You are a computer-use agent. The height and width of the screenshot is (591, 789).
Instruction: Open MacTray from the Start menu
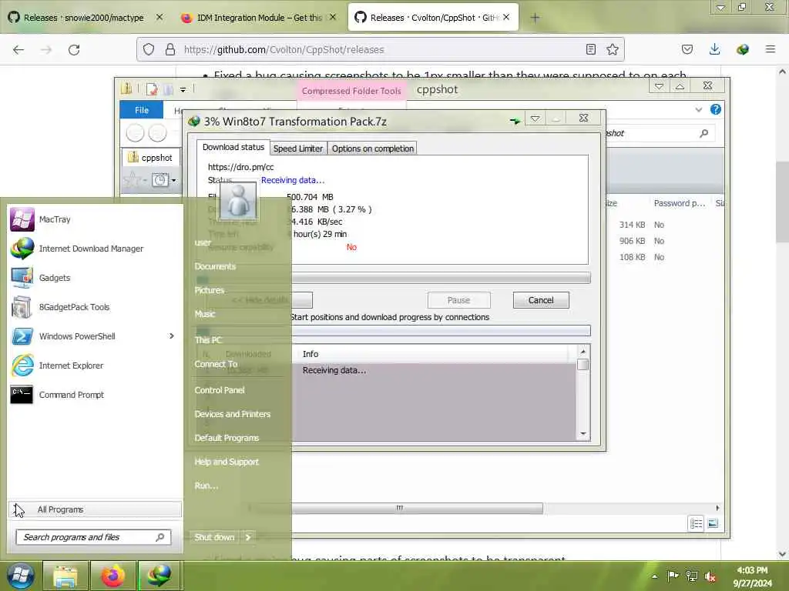click(x=95, y=219)
